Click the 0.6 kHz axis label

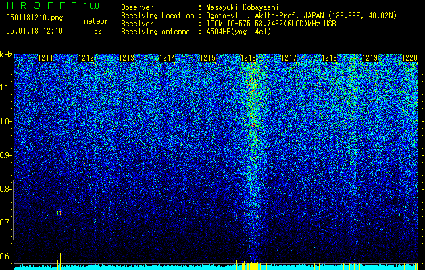(5, 256)
